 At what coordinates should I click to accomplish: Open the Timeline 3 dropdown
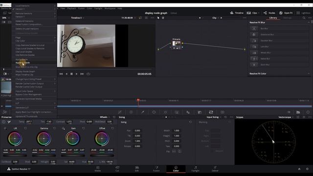(x=77, y=18)
